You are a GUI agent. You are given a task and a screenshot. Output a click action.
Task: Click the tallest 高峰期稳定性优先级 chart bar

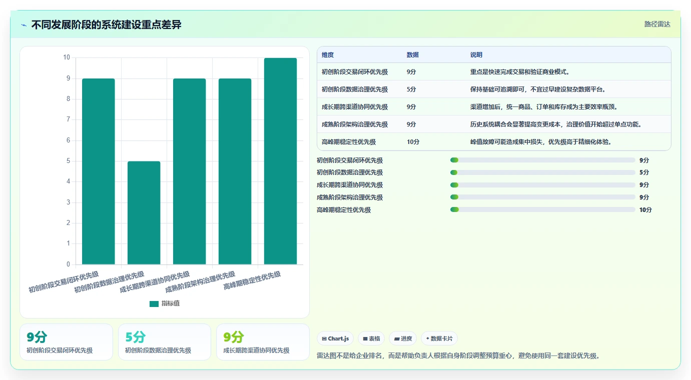coord(281,161)
